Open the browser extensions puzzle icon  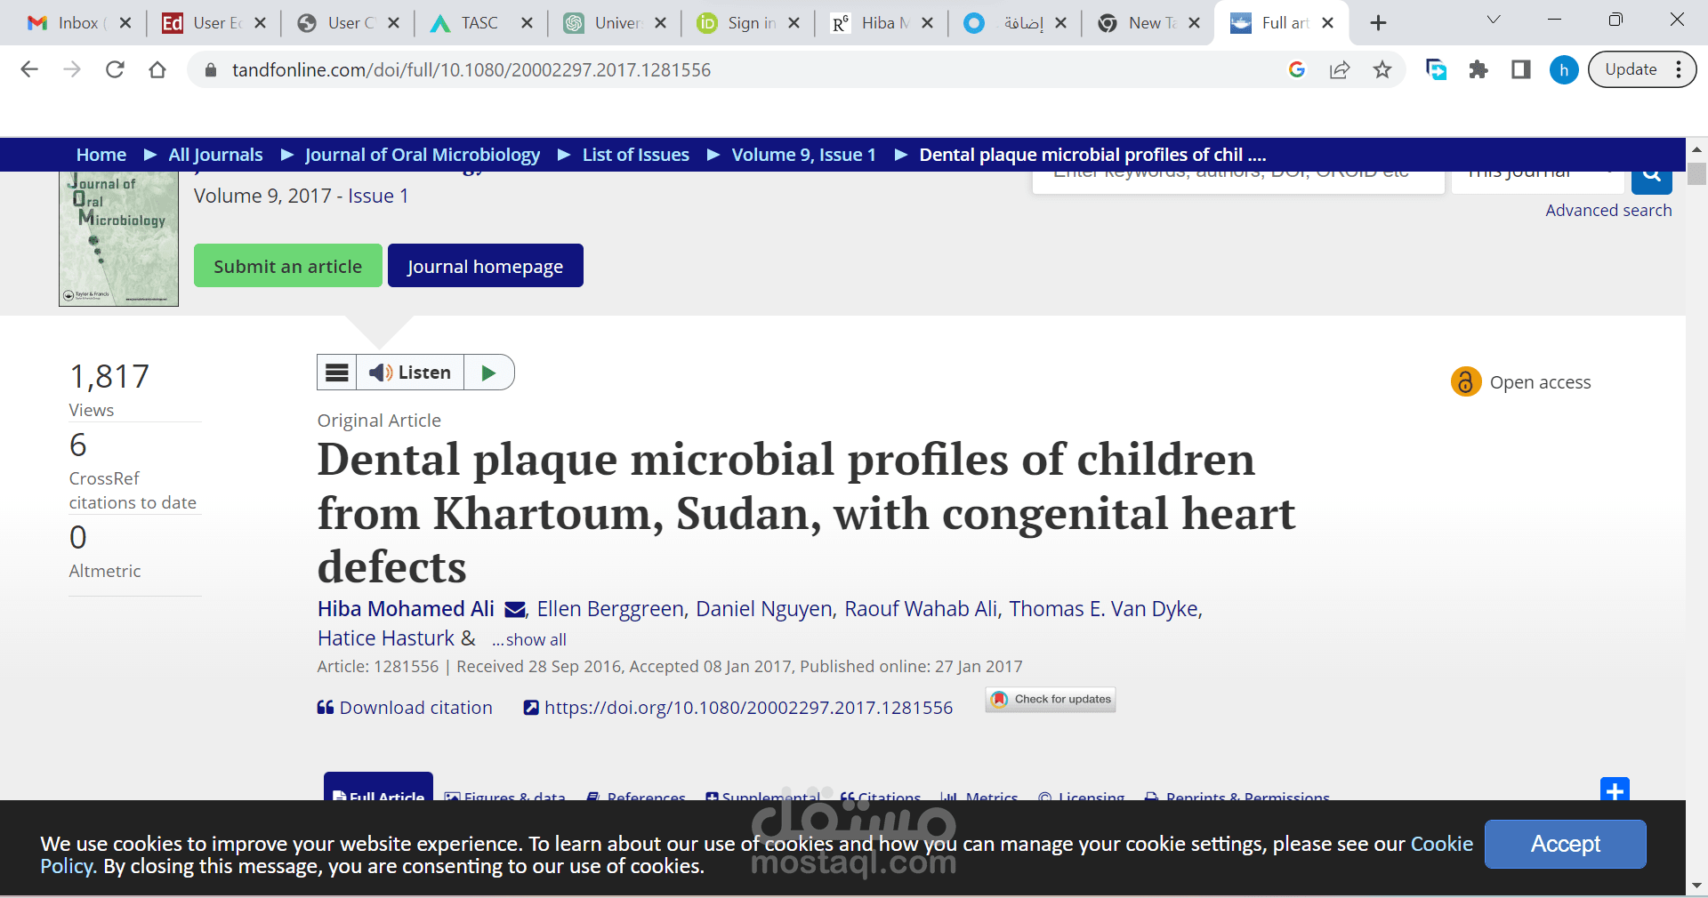pos(1478,69)
